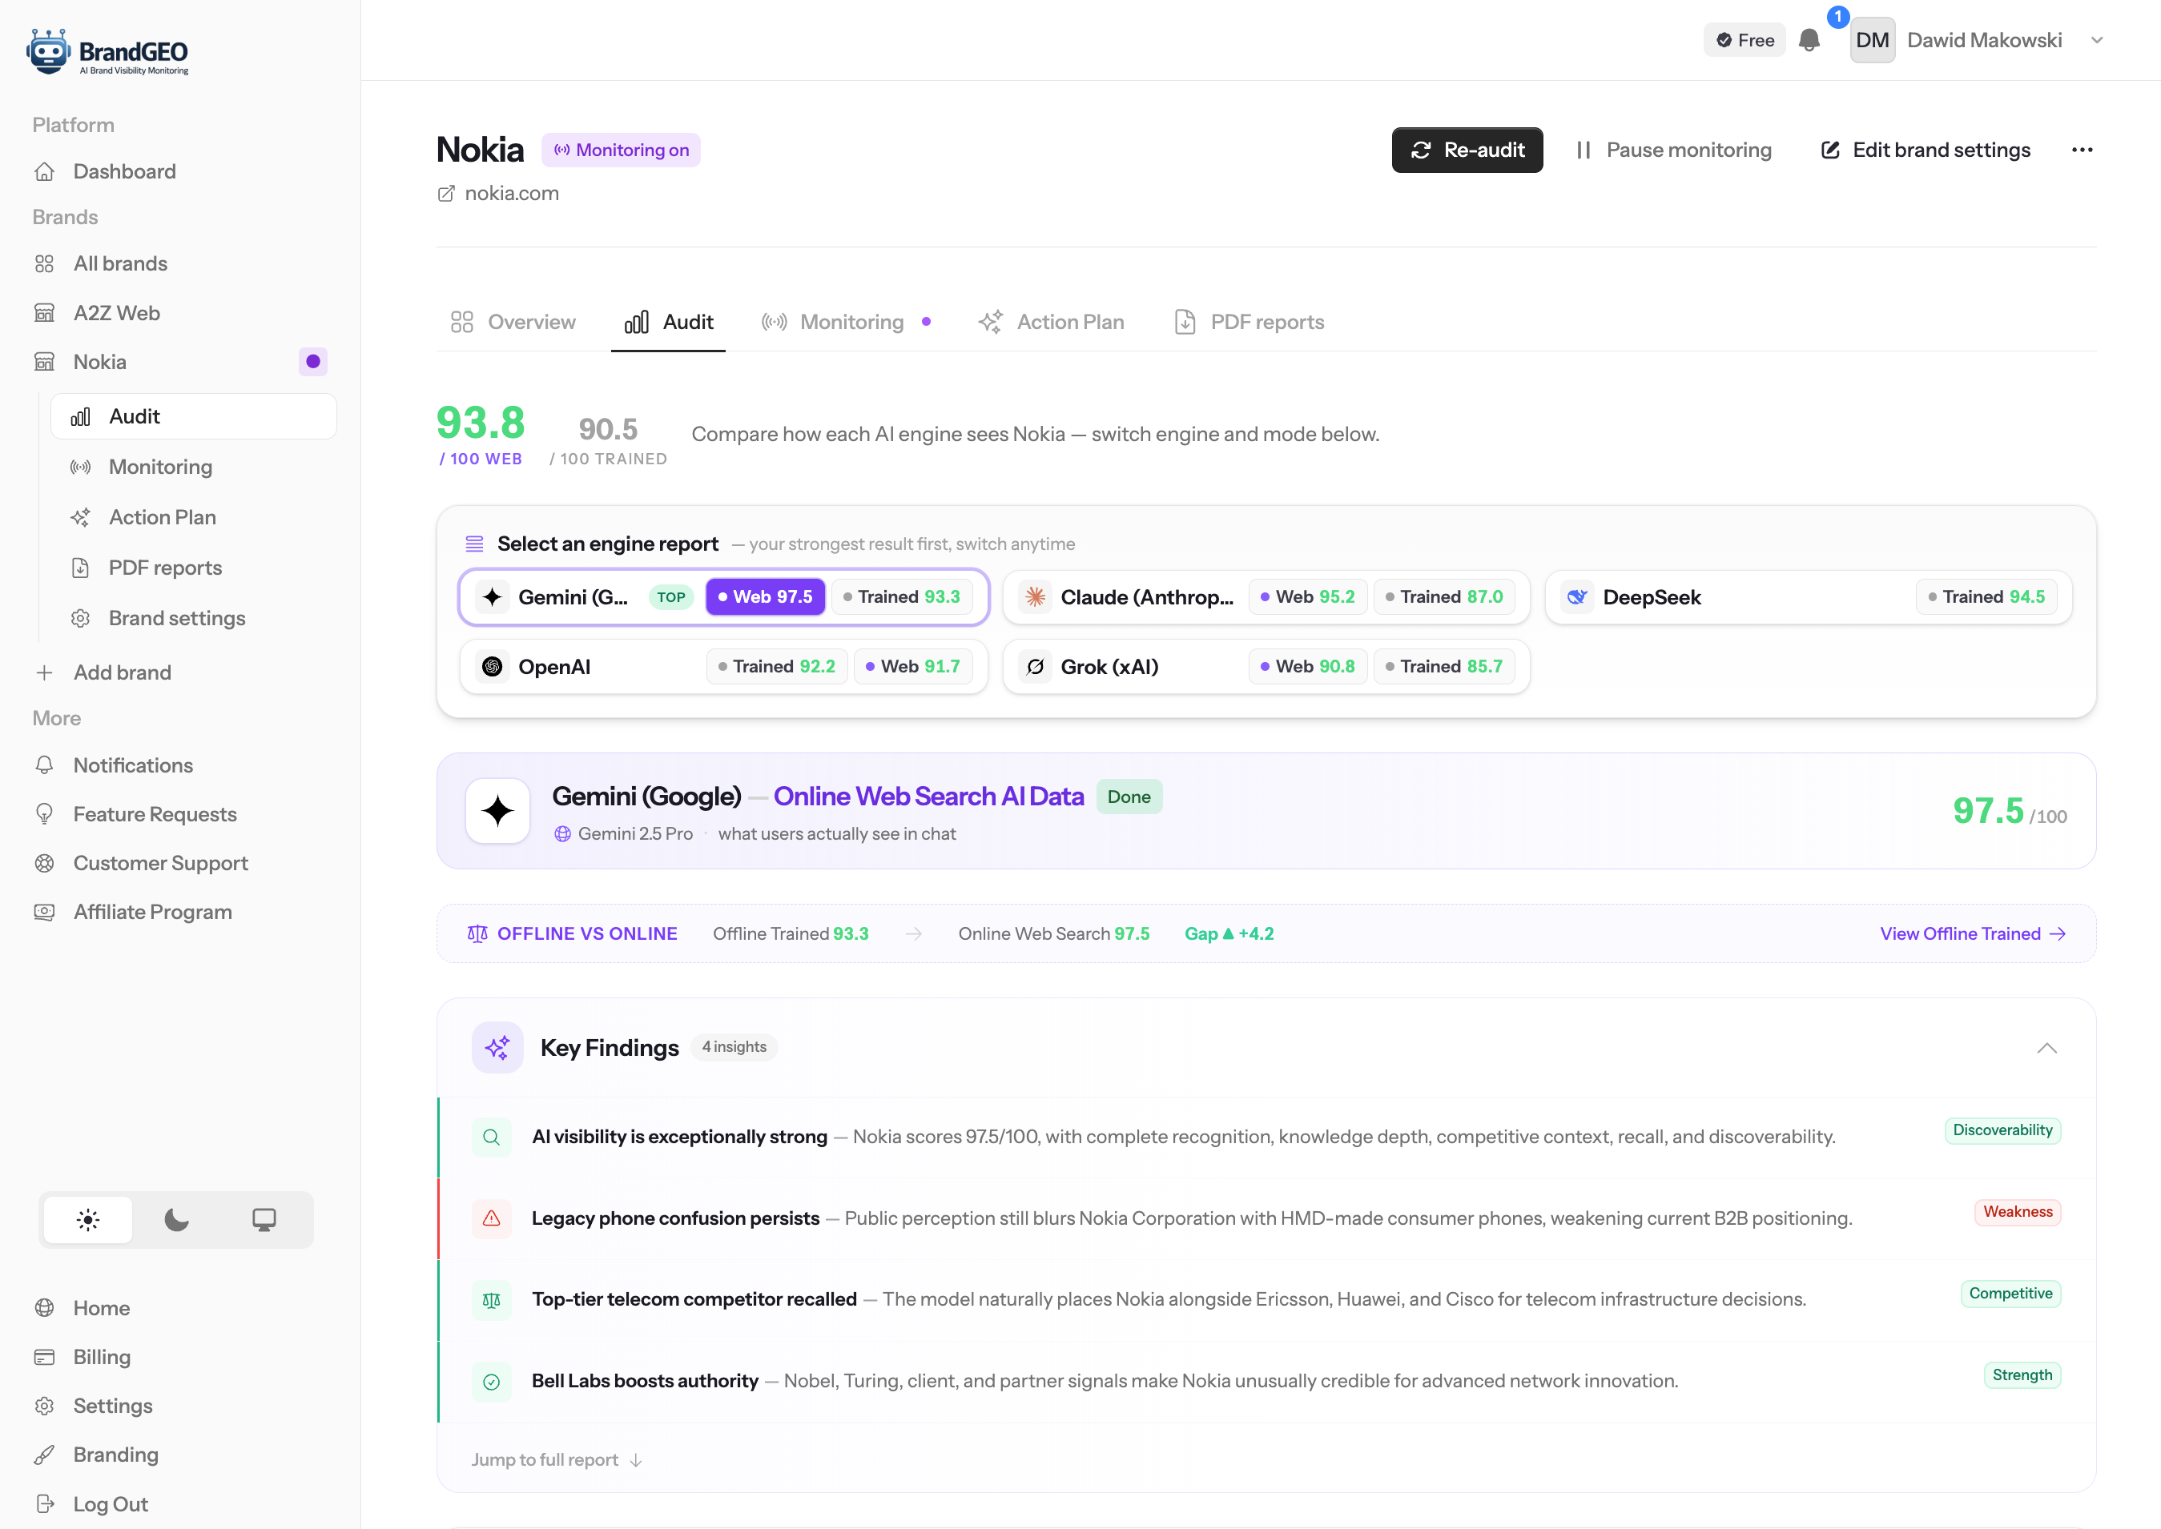The image size is (2161, 1529).
Task: Click sidebar Monitoring signal icon
Action: pos(81,467)
